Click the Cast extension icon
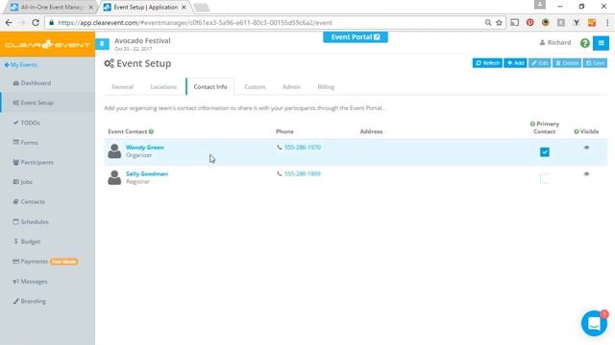The width and height of the screenshot is (615, 345). point(515,23)
